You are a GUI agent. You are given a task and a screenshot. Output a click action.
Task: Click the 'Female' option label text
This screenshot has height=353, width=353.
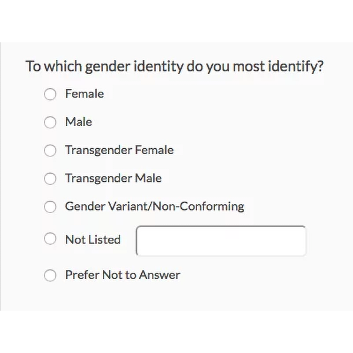click(84, 94)
